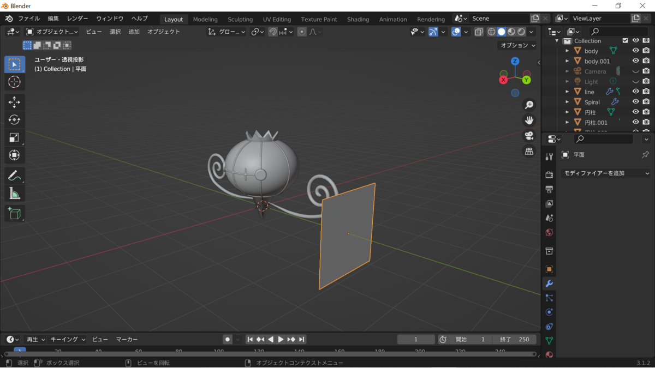
Task: Click the red X axis on navigation gizmo
Action: 503,80
